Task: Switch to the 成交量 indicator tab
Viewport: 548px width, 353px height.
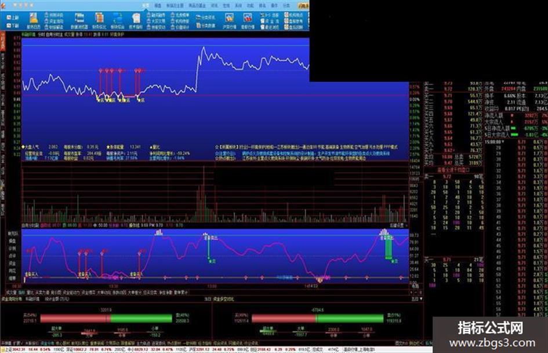Action: [x=11, y=292]
